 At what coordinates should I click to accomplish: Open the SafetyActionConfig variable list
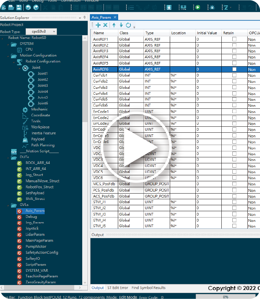pyautogui.click(x=42, y=252)
